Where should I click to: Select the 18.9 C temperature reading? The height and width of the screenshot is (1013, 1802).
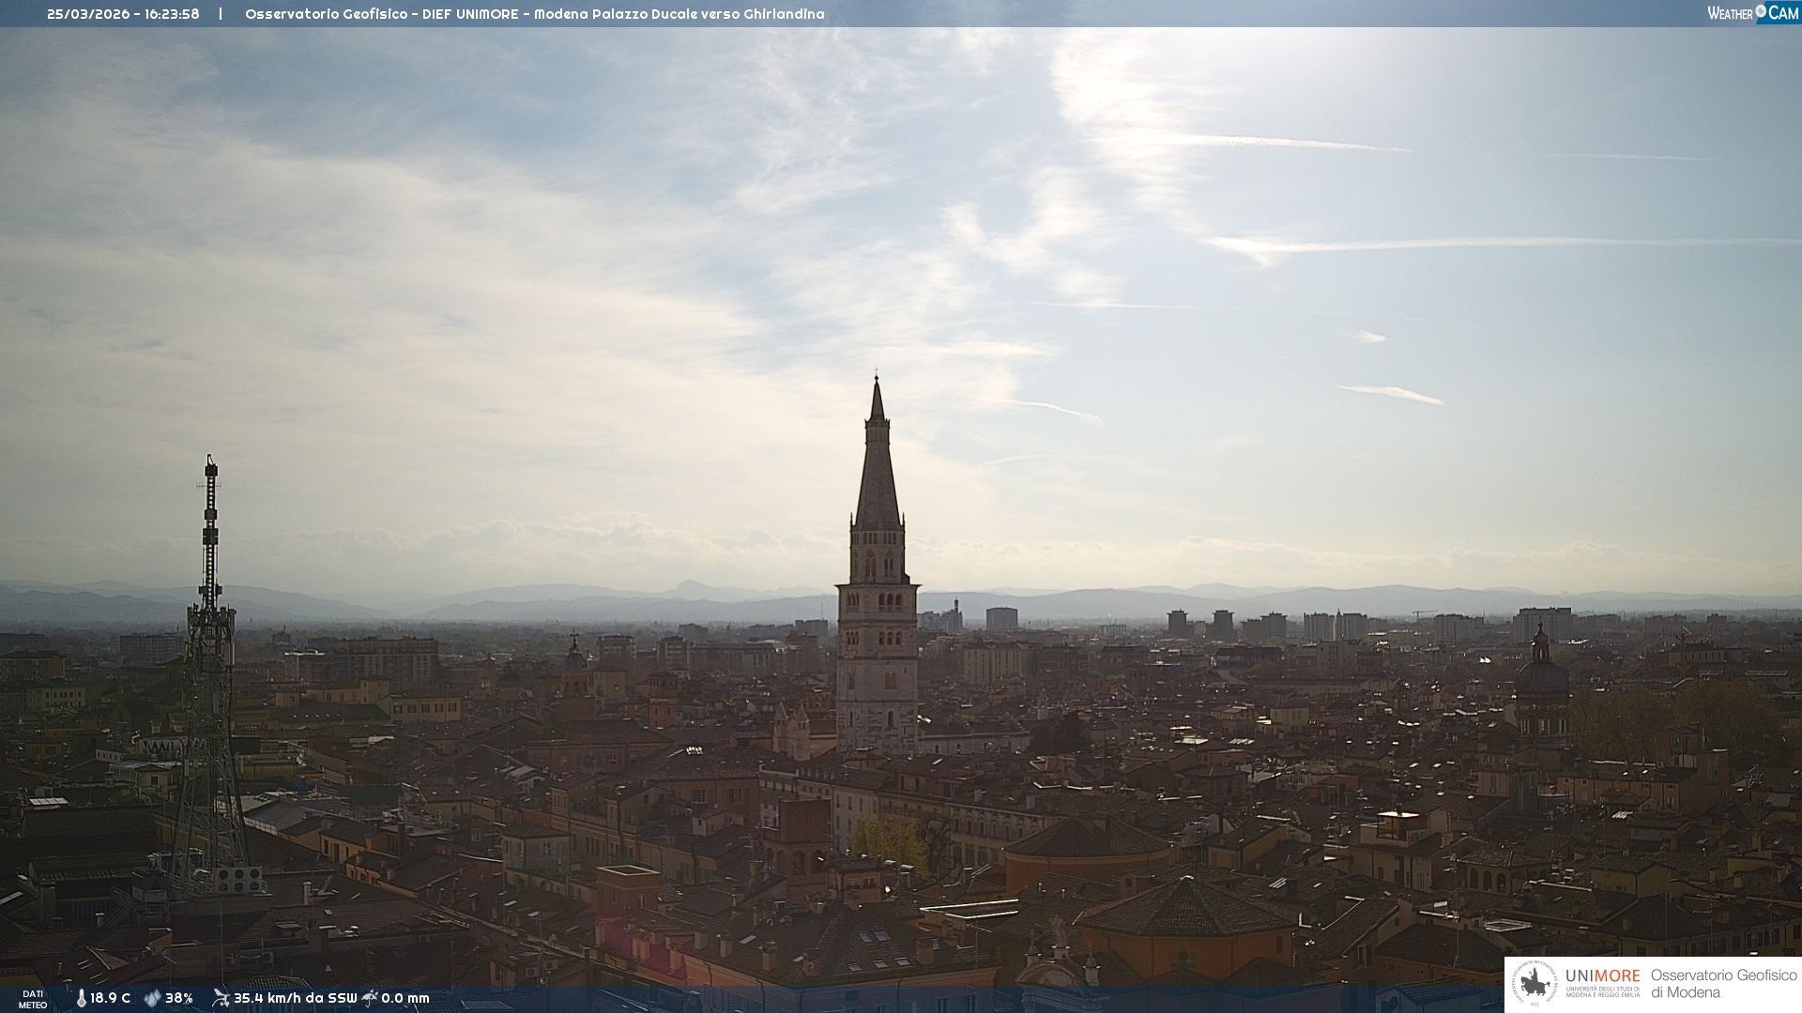[111, 998]
